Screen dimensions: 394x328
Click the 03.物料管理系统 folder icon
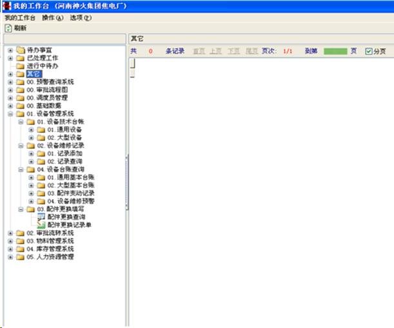point(20,240)
